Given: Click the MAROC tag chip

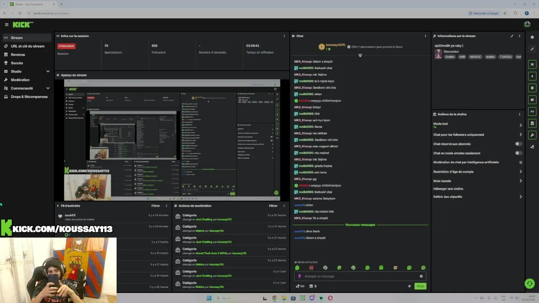Looking at the screenshot, I should coord(475,57).
